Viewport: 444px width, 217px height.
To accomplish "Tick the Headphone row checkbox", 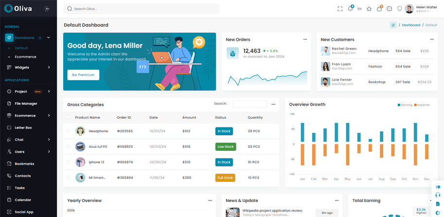I will tap(68, 131).
